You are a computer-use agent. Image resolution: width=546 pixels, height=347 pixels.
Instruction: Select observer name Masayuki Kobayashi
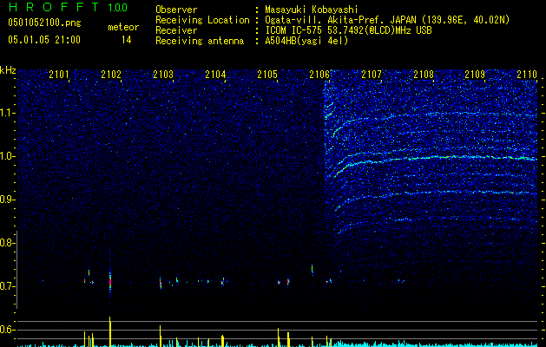click(x=311, y=10)
